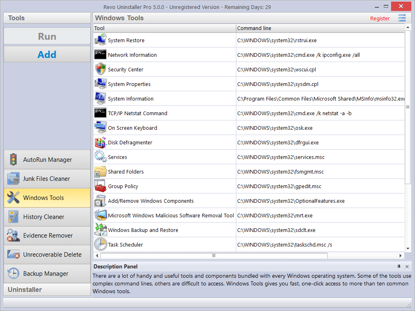Pin the Description Panel
This screenshot has width=415, height=311.
[x=399, y=266]
